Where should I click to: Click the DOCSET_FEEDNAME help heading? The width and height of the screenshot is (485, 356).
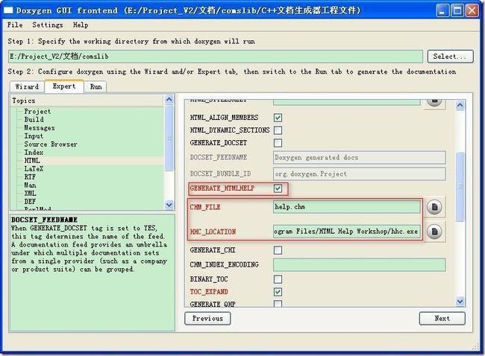pos(44,220)
